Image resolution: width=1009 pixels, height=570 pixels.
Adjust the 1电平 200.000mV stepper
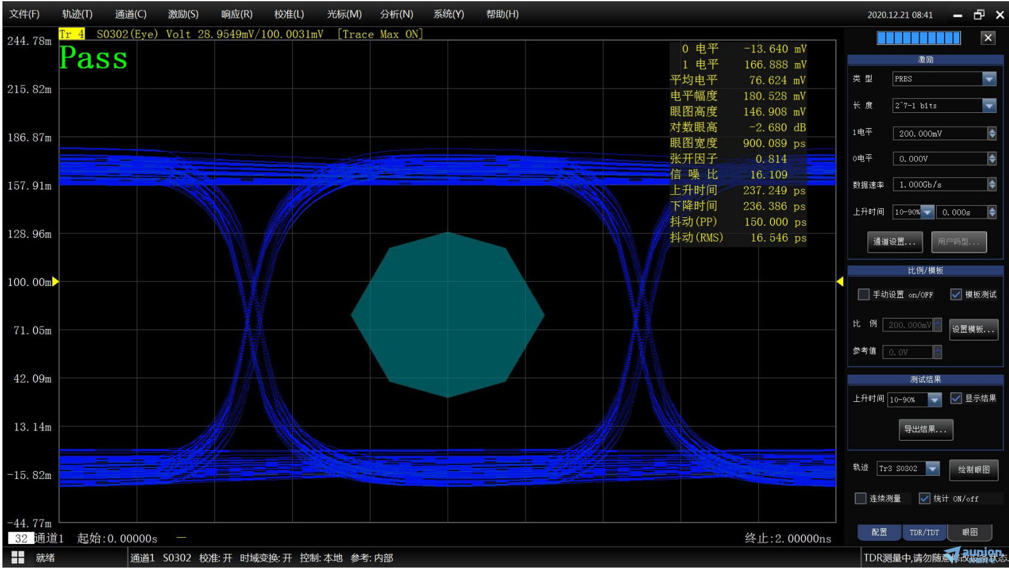coord(992,134)
